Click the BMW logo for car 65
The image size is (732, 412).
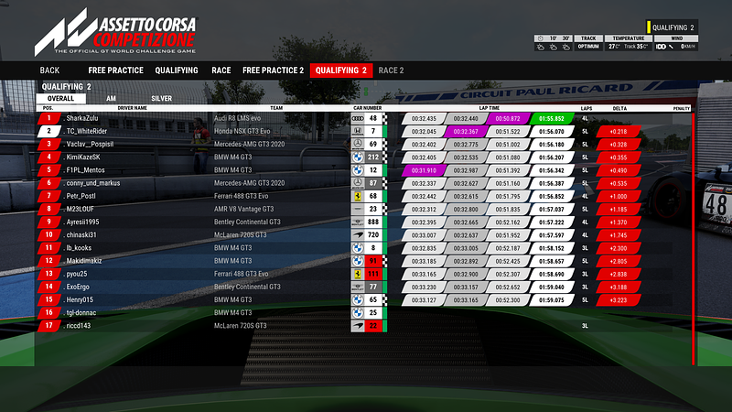click(x=358, y=300)
